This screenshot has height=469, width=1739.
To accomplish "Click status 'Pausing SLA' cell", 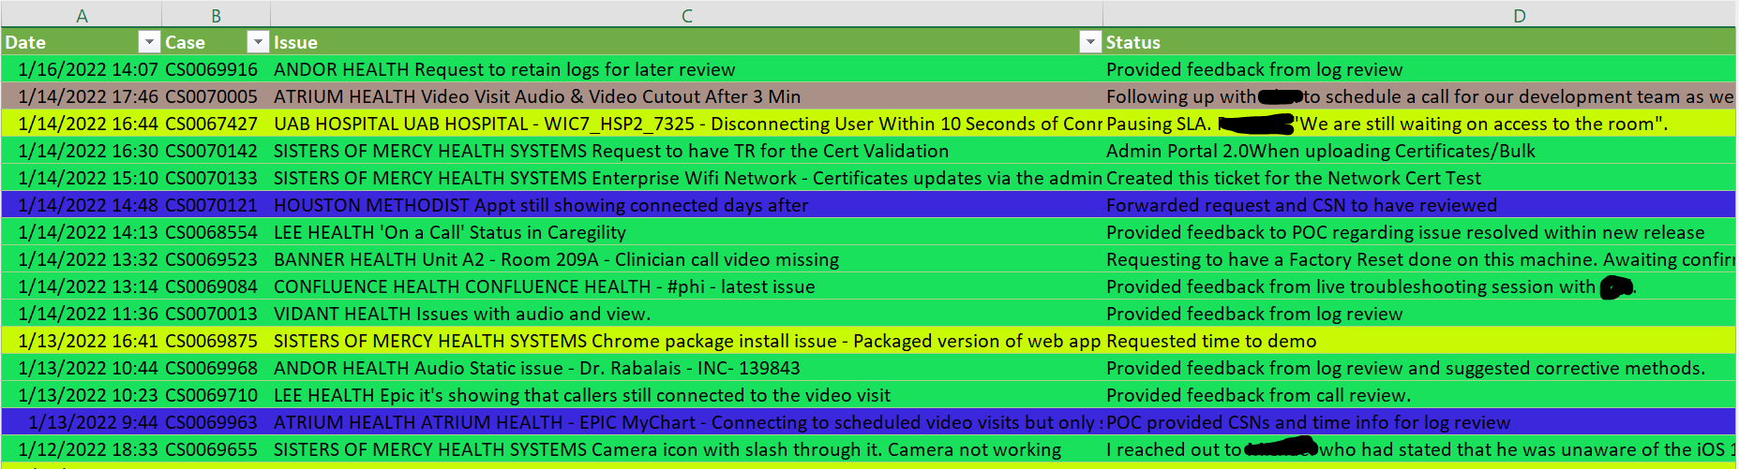I will pos(1419,124).
